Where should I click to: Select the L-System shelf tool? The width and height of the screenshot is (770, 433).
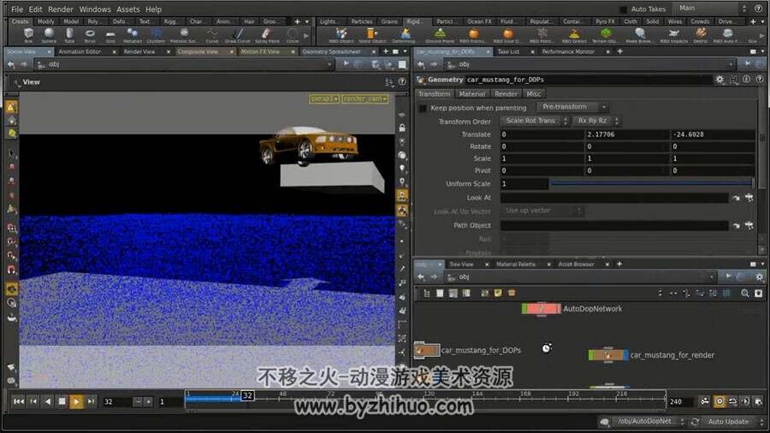(x=156, y=34)
